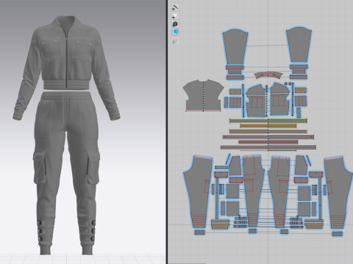This screenshot has width=353, height=264.
Task: Click the white garment display icon
Action: [175, 15]
